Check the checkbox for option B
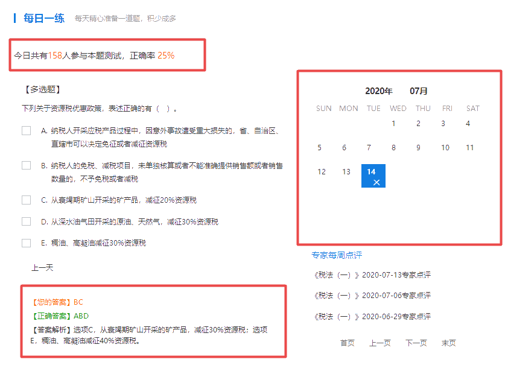Screen dimensions: 505x365 pyautogui.click(x=26, y=165)
